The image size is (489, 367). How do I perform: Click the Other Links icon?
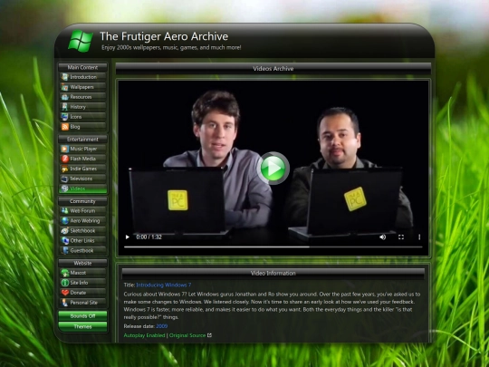[64, 241]
